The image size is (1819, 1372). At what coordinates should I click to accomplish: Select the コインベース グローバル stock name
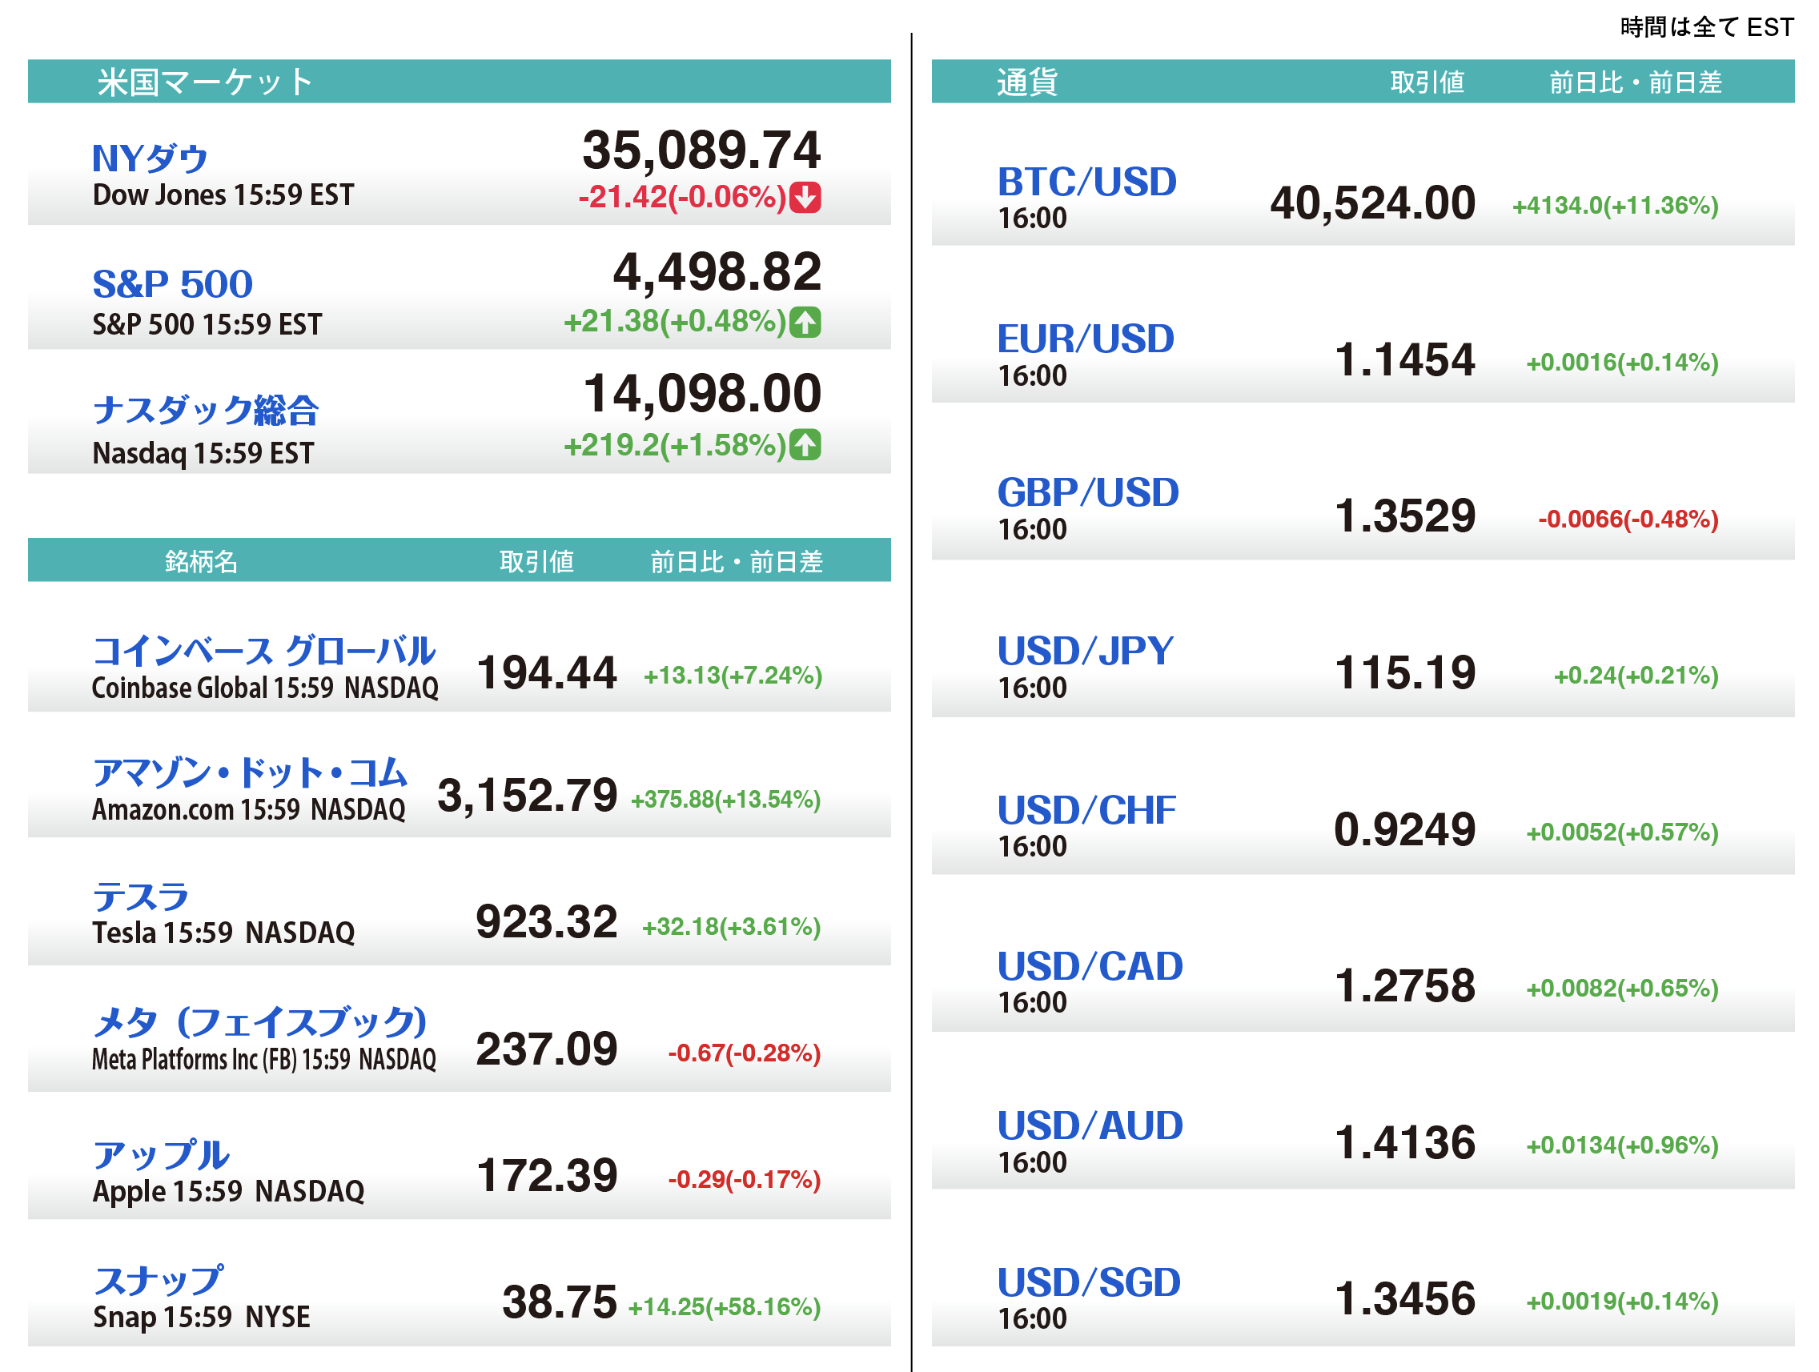tap(263, 651)
